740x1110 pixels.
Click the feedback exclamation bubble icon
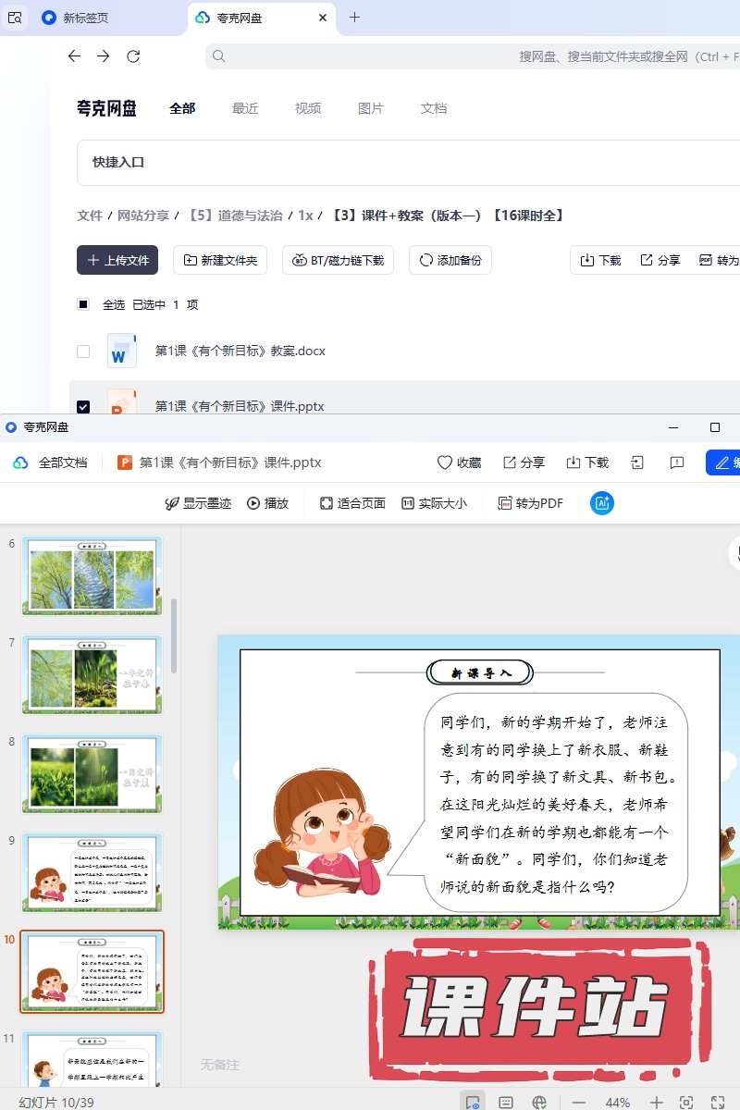tap(677, 462)
